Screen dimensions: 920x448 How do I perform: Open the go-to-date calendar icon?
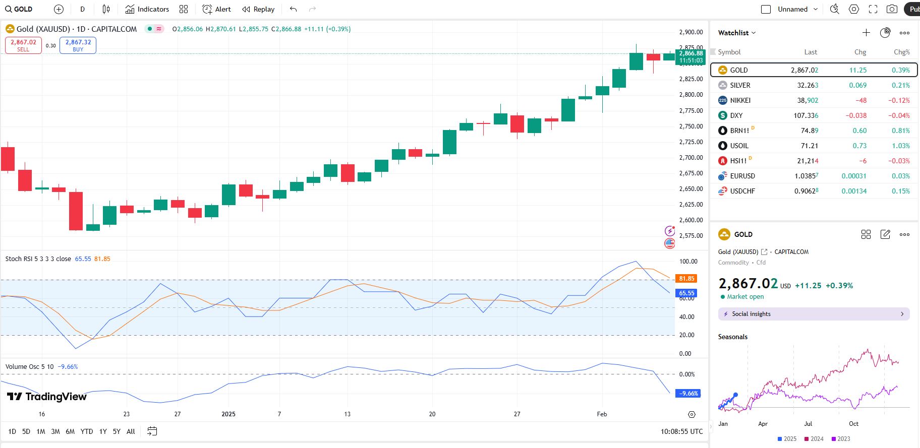tap(152, 431)
